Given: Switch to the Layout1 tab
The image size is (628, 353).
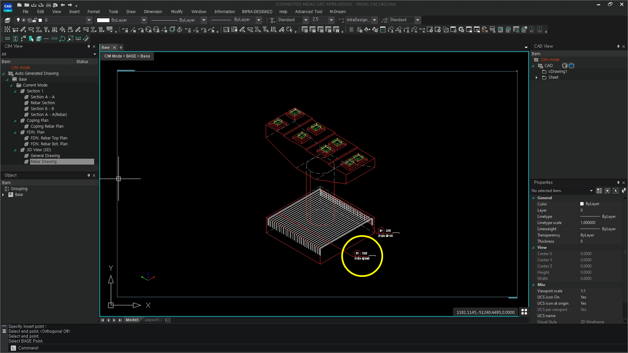Looking at the screenshot, I should 152,320.
